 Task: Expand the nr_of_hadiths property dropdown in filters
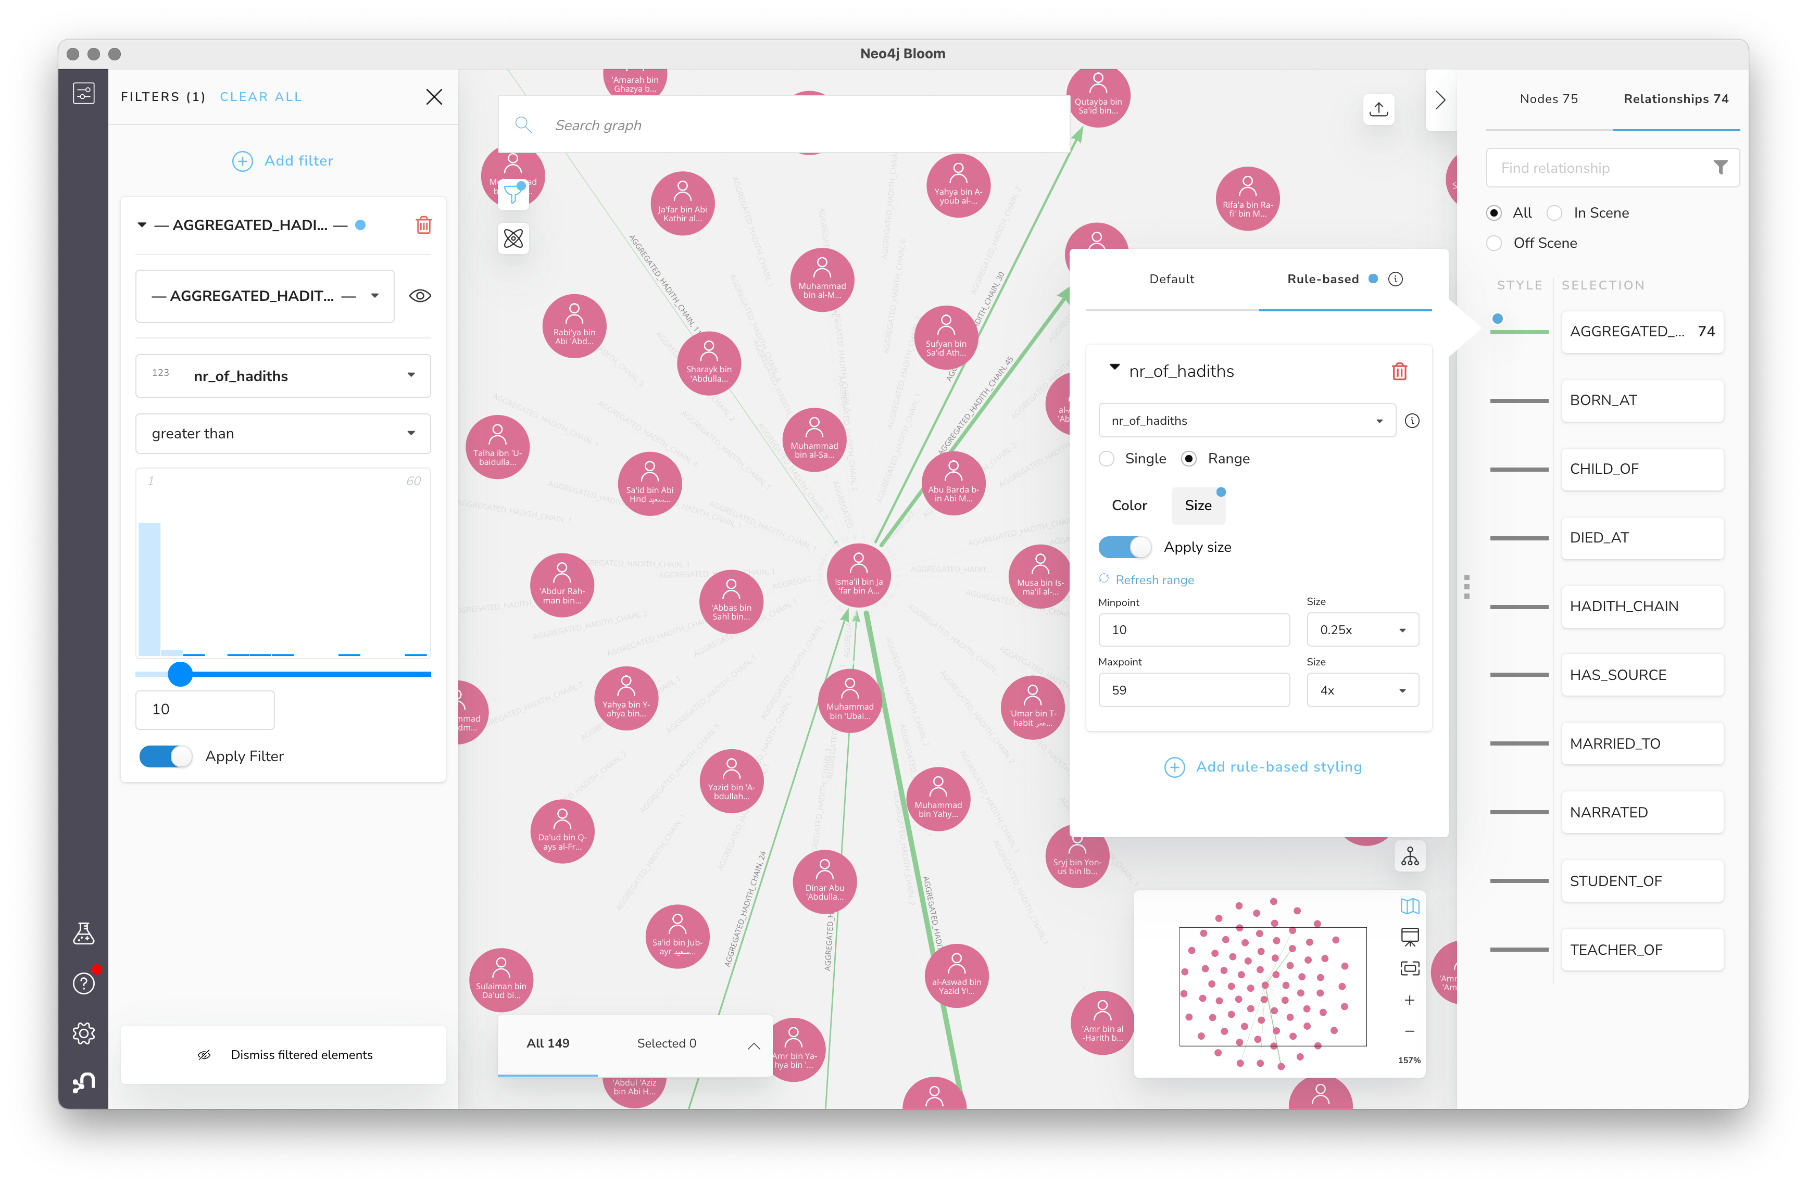282,376
